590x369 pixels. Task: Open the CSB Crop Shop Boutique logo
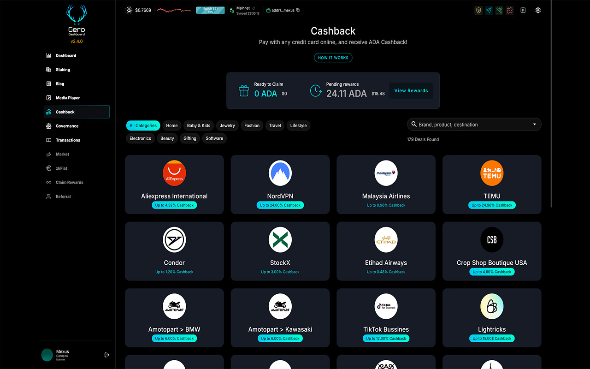coord(492,240)
